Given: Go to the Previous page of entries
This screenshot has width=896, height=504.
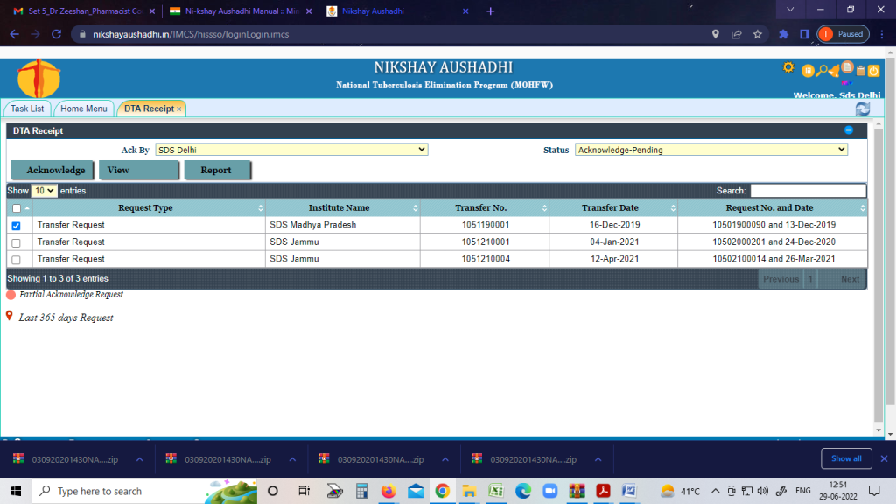Looking at the screenshot, I should 780,279.
